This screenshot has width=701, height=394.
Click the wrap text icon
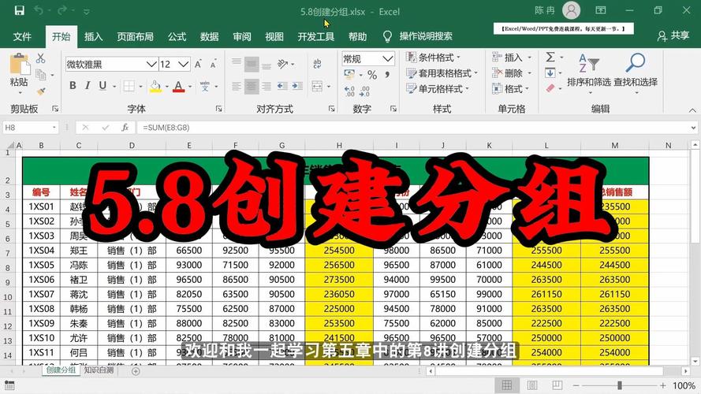318,64
